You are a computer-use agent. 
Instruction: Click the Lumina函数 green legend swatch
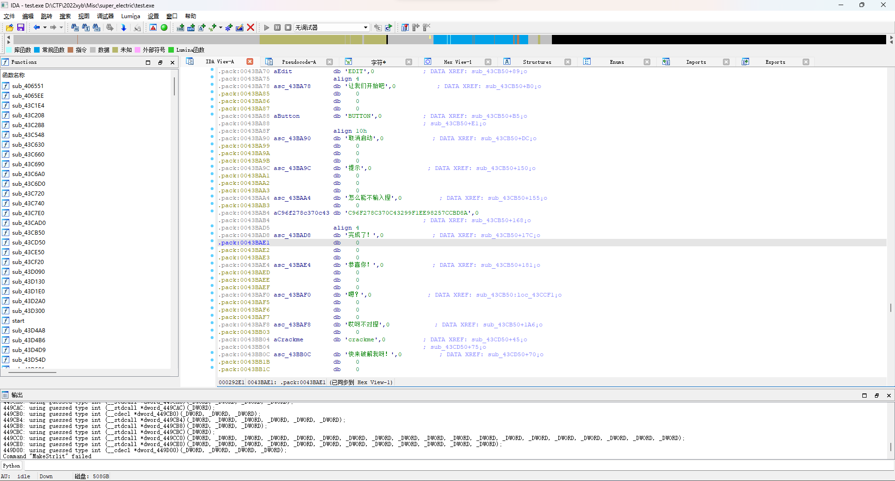point(171,50)
